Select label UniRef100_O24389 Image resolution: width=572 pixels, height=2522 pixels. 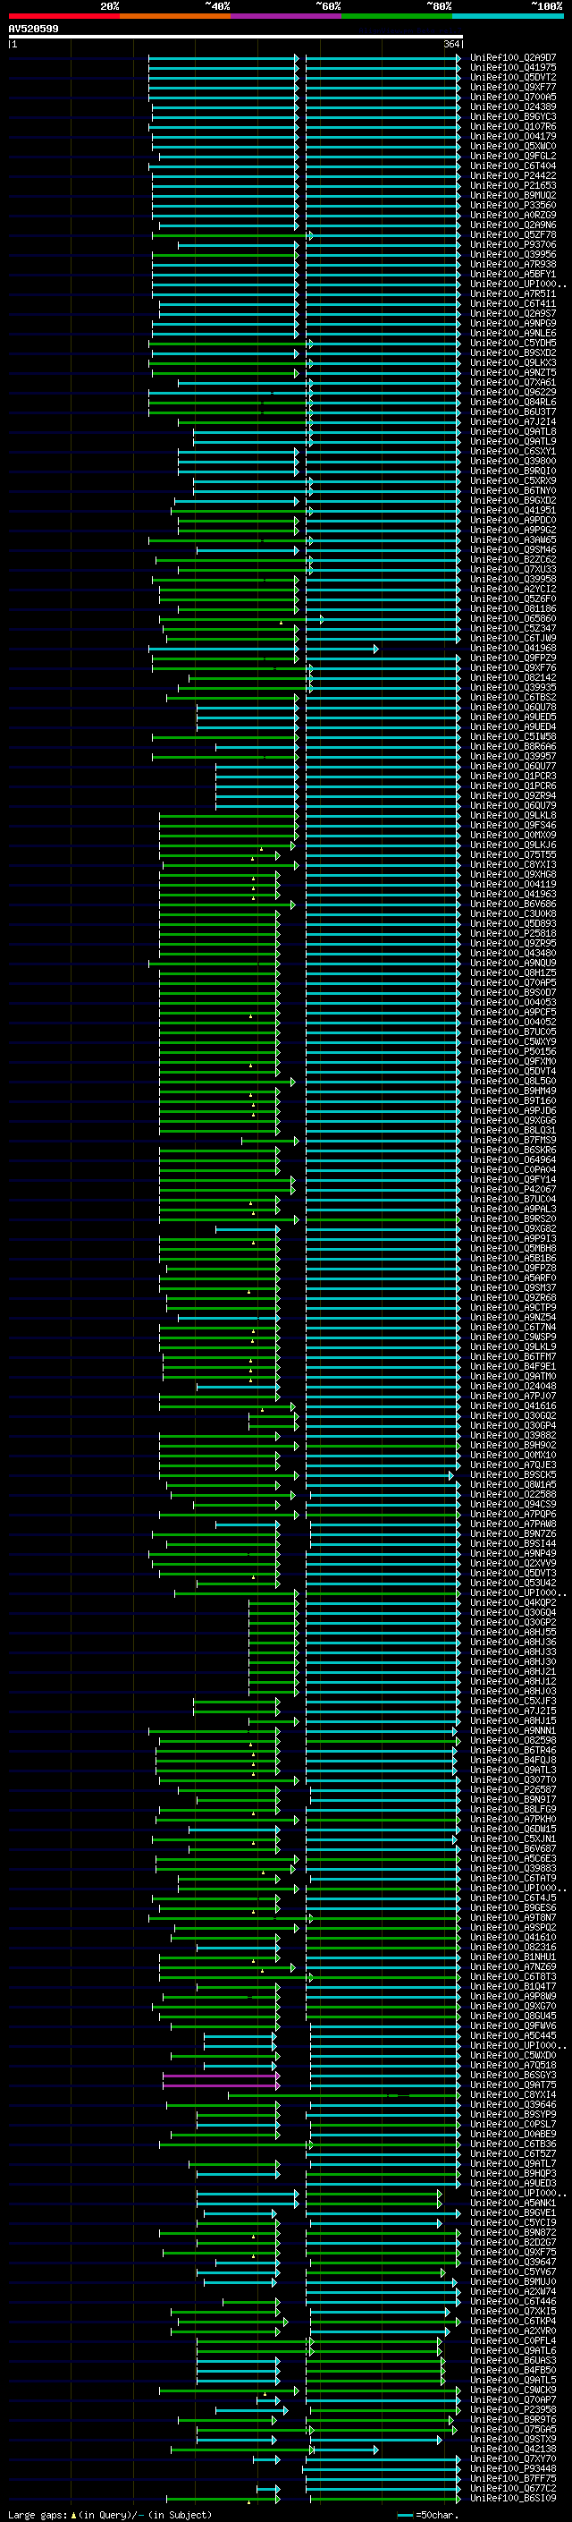pos(513,106)
